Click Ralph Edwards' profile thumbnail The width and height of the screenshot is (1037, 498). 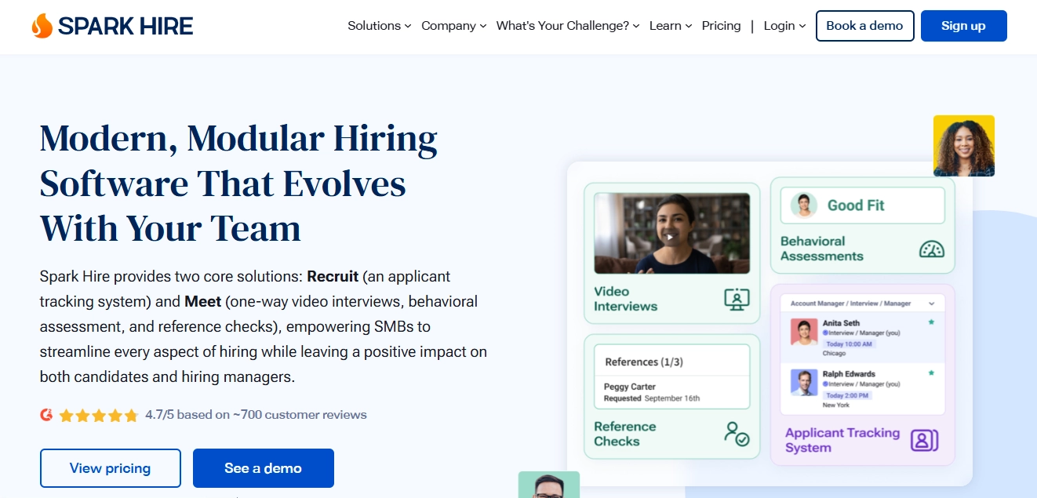[804, 383]
